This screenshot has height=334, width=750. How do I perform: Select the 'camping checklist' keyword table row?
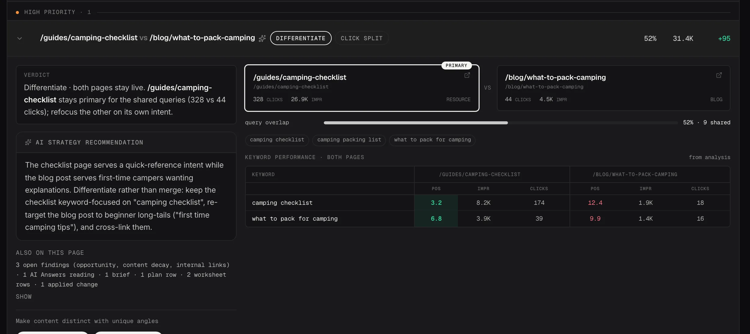coord(487,203)
